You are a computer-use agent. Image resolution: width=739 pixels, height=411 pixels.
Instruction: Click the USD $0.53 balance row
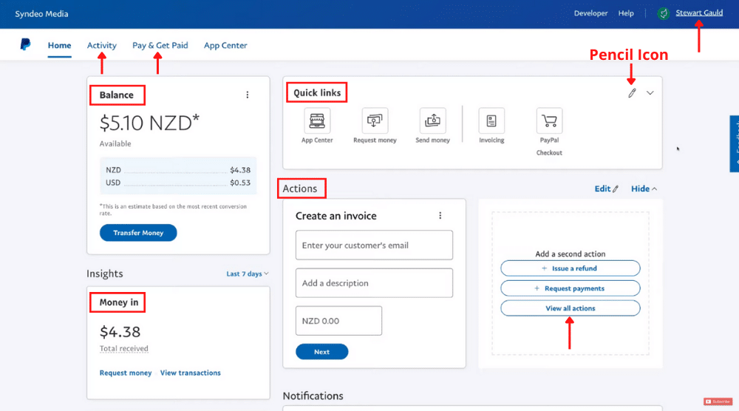coord(178,183)
